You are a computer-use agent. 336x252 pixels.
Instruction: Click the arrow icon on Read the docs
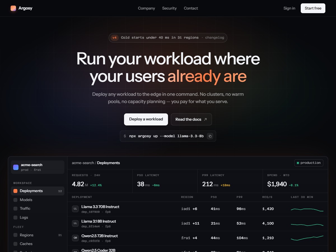coord(205,119)
